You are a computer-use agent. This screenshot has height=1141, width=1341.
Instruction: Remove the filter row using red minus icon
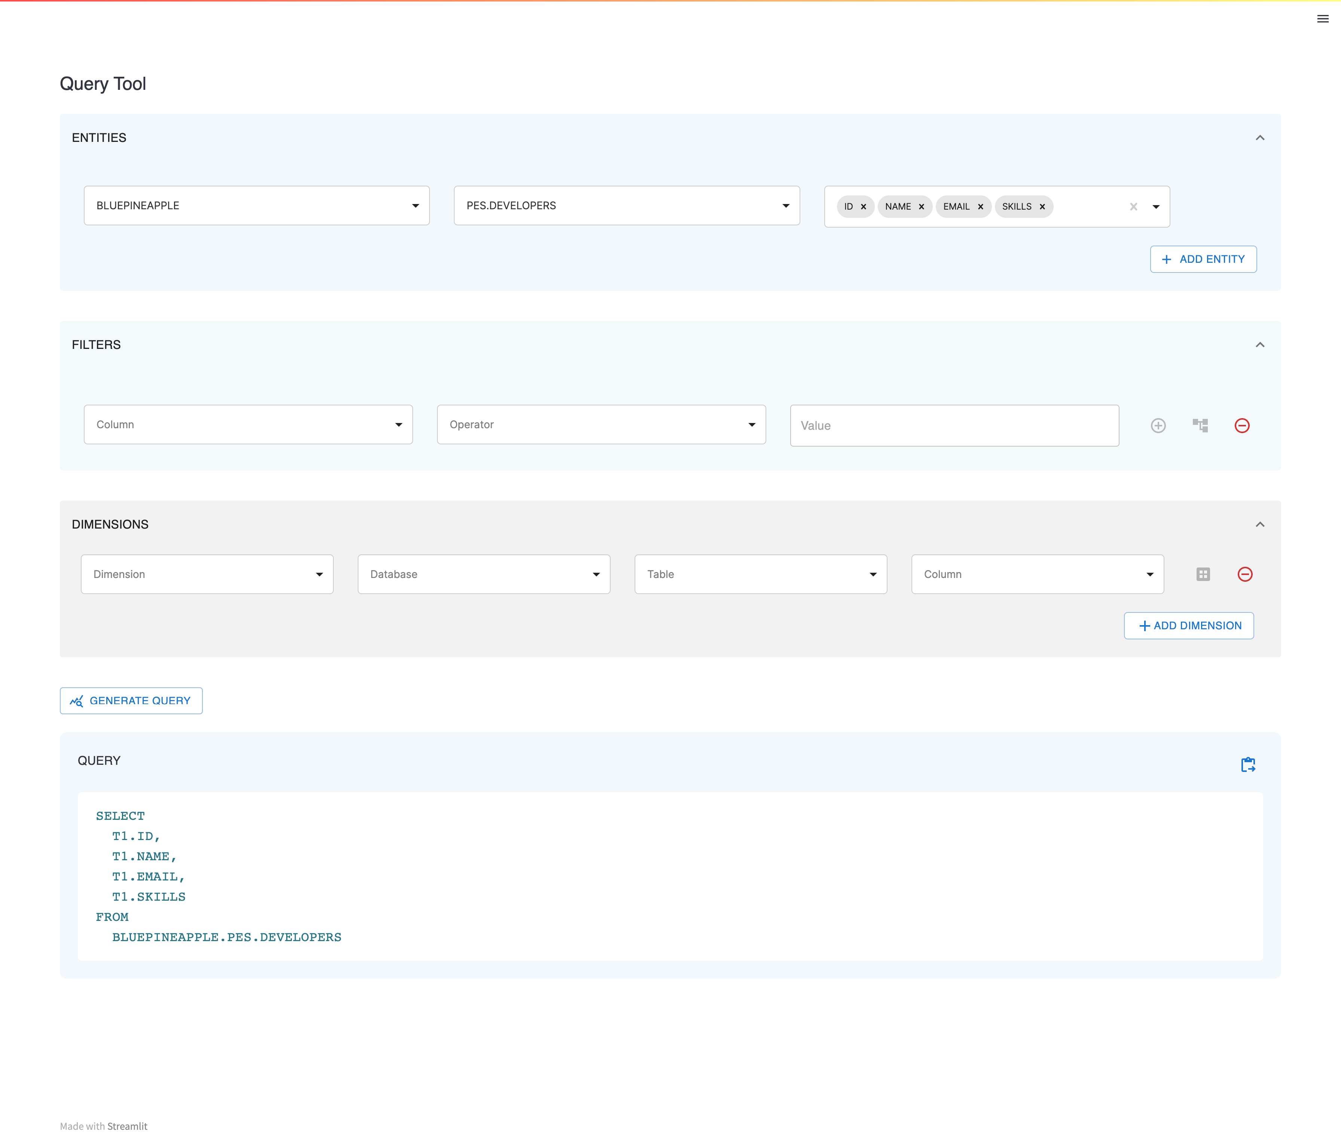click(x=1242, y=425)
